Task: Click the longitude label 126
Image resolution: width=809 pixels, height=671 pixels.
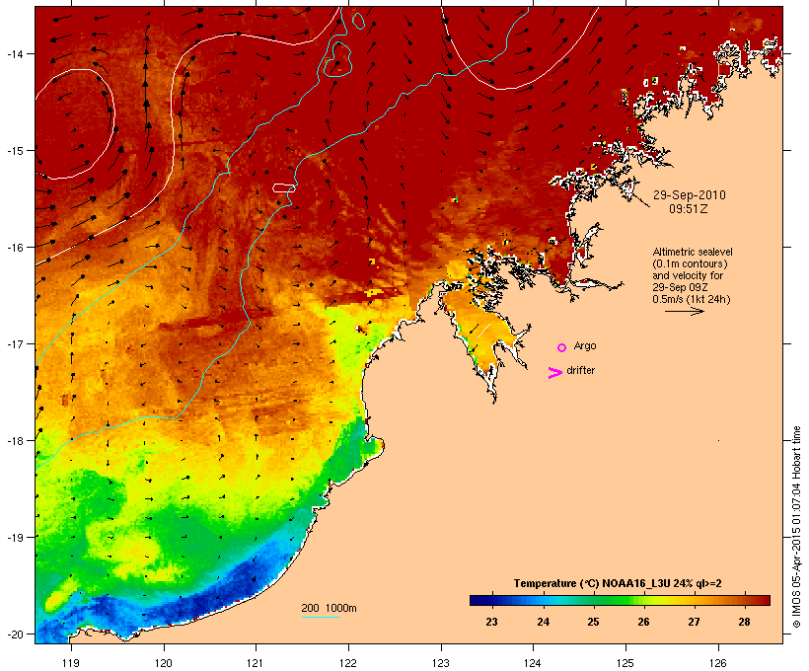Action: click(x=718, y=663)
